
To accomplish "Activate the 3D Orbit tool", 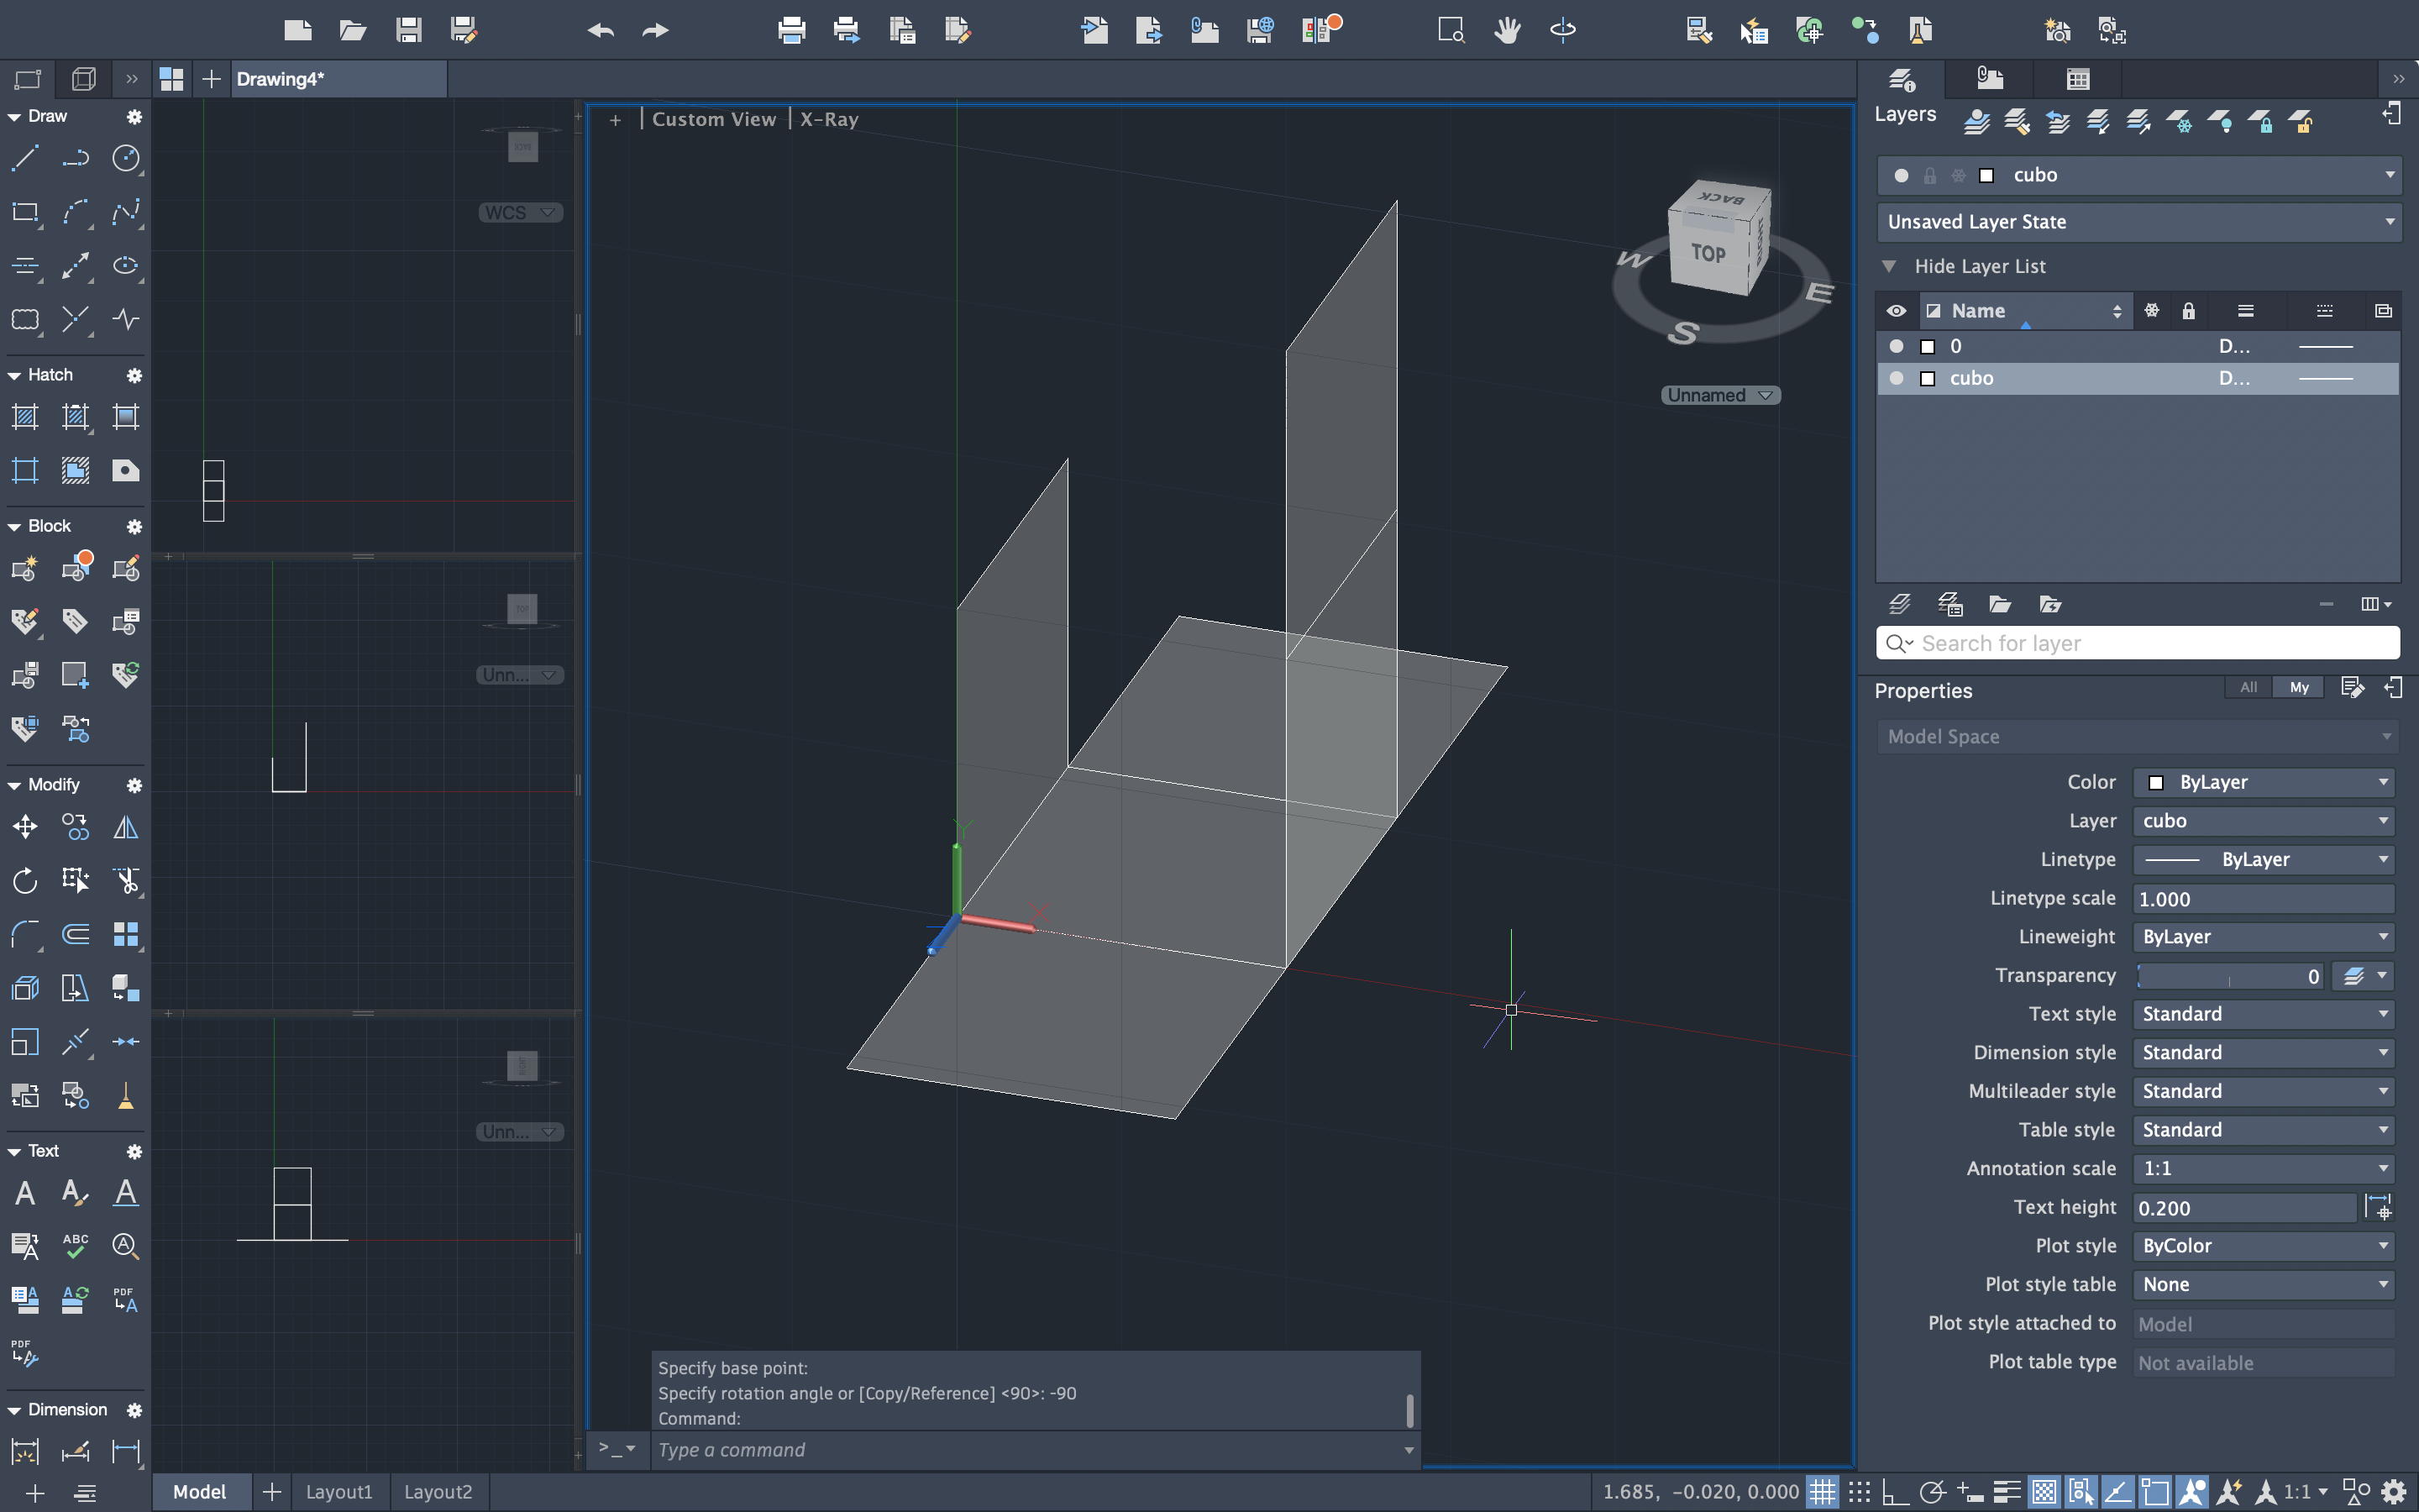I will (1562, 30).
